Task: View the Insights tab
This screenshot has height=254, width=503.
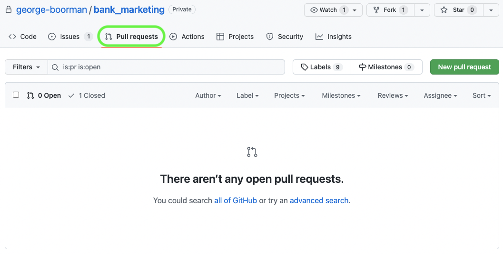Action: (333, 37)
